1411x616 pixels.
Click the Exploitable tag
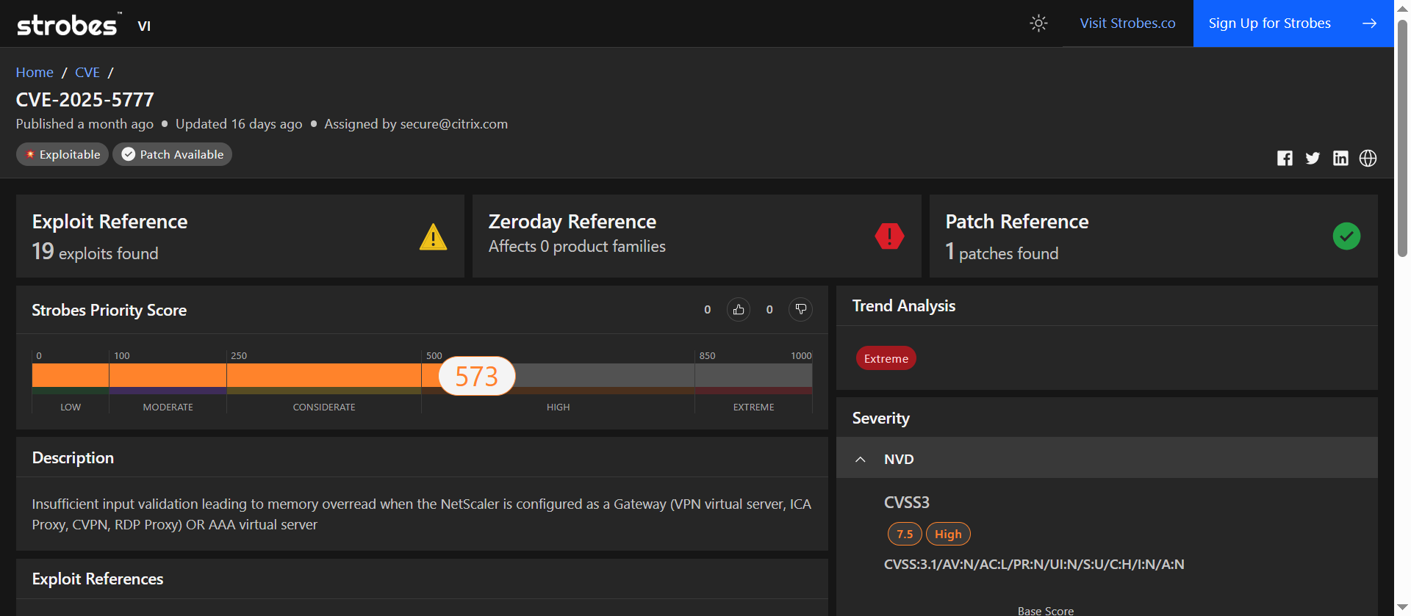(x=62, y=154)
